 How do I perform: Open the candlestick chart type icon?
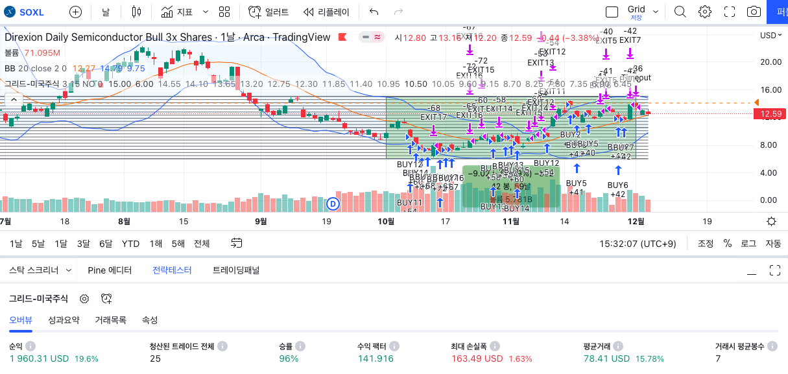[136, 12]
